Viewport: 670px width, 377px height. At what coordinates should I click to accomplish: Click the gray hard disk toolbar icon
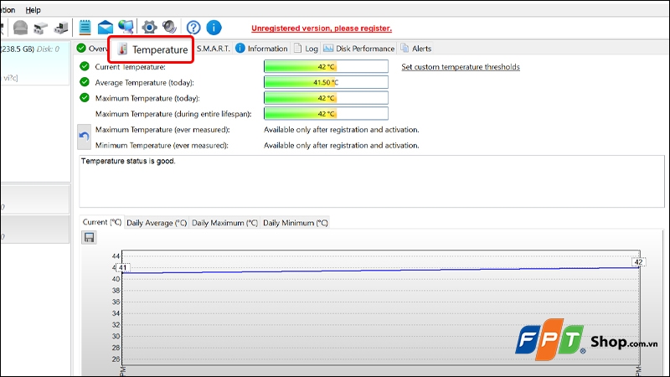[x=20, y=28]
